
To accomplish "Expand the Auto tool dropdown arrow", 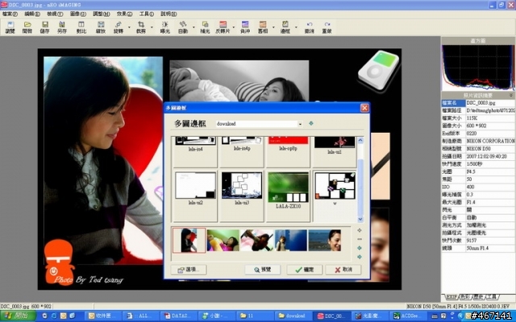I will coord(193,27).
